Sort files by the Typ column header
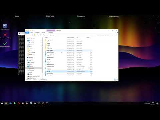 point(77,38)
